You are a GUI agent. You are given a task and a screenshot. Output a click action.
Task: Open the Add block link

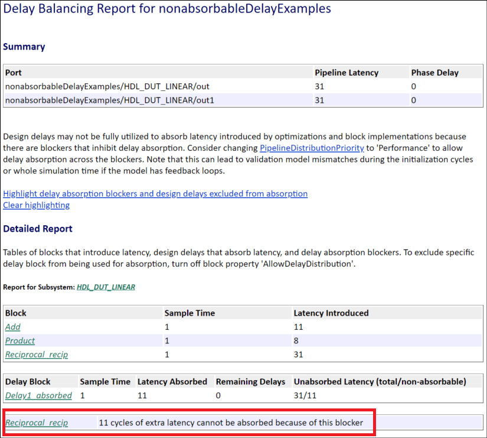[13, 327]
